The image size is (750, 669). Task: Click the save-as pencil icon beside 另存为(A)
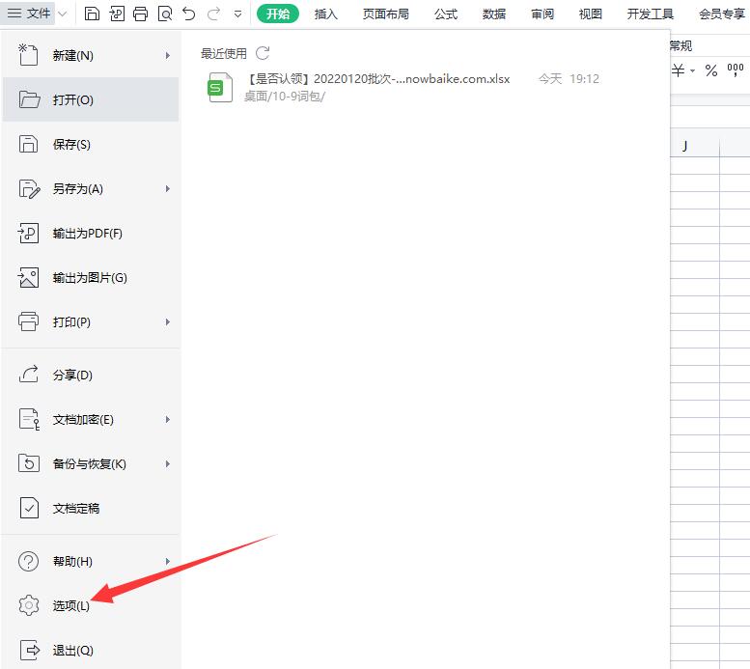[29, 188]
